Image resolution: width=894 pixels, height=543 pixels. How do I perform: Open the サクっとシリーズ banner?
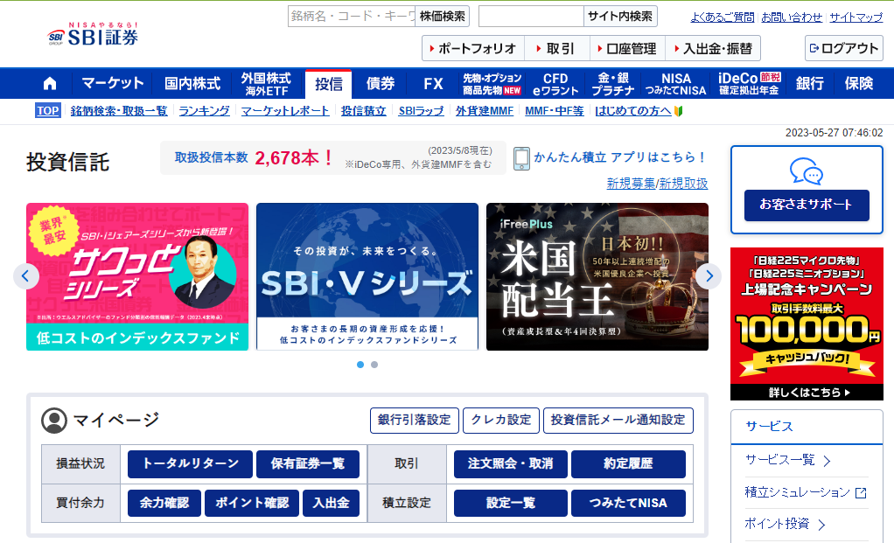point(137,277)
